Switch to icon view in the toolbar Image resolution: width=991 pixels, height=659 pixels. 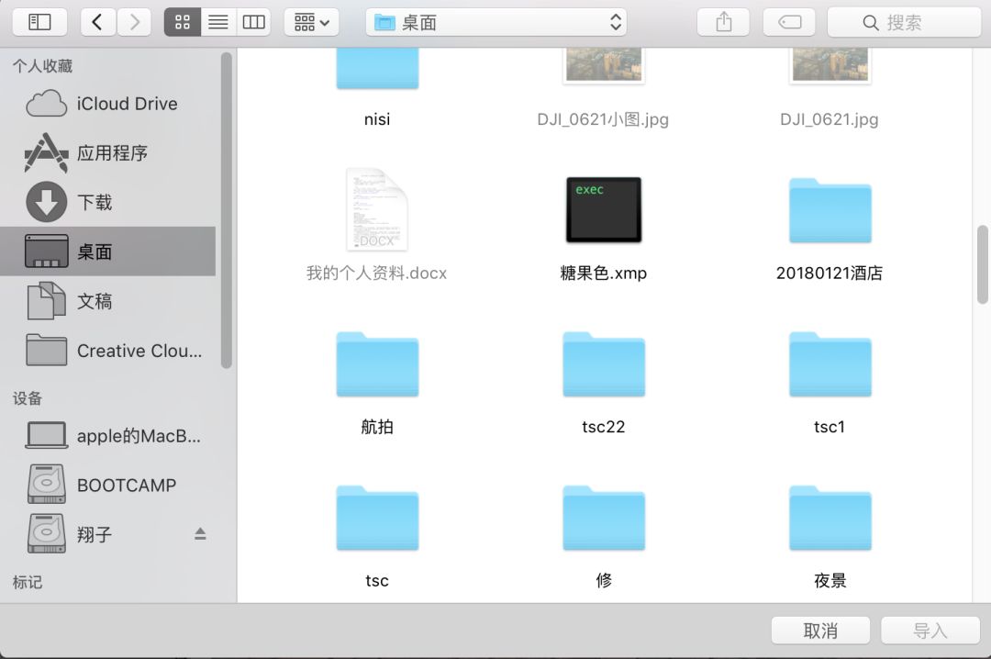point(182,21)
